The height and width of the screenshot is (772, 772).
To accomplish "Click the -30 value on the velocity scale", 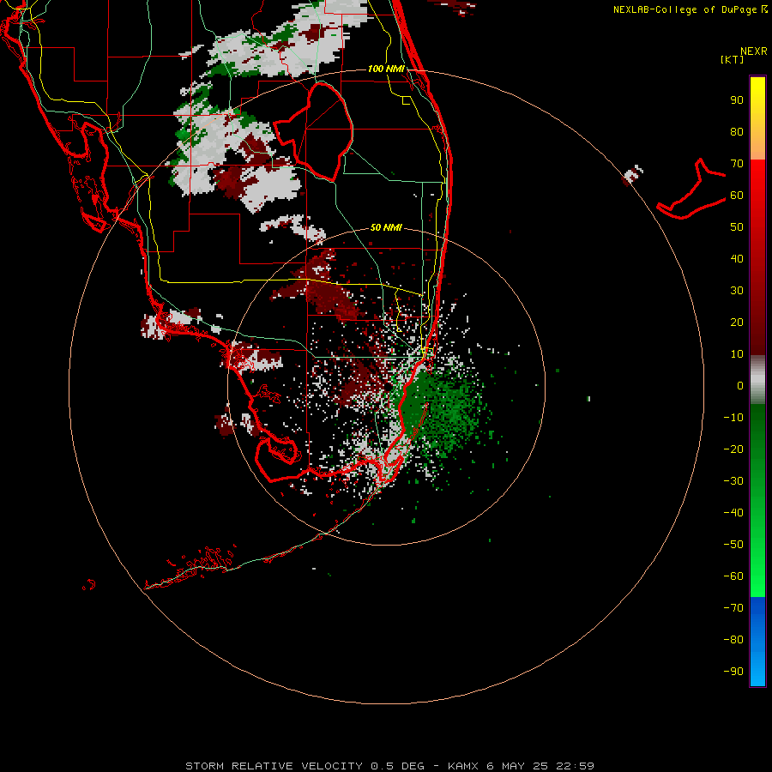I will [x=733, y=481].
